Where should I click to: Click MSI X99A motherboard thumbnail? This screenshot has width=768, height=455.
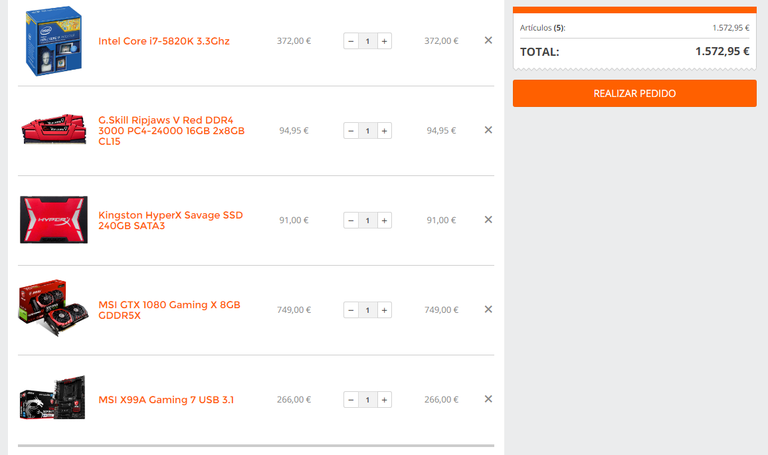pyautogui.click(x=53, y=397)
